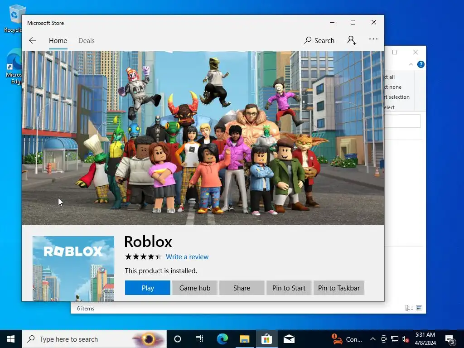Image resolution: width=464 pixels, height=348 pixels.
Task: Click the Share button for Roblox
Action: point(242,288)
